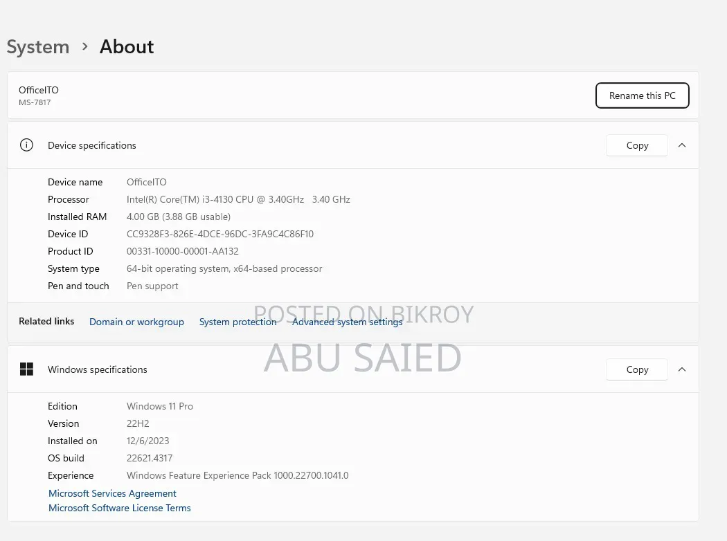Select the Version value 22H2

tap(138, 423)
